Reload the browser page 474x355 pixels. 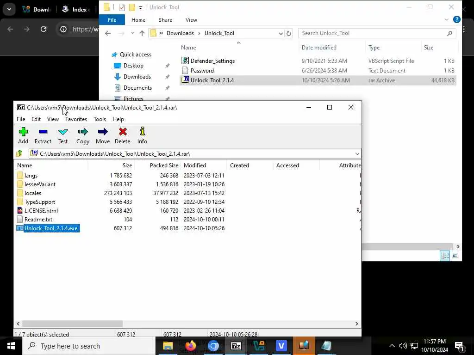pyautogui.click(x=44, y=29)
